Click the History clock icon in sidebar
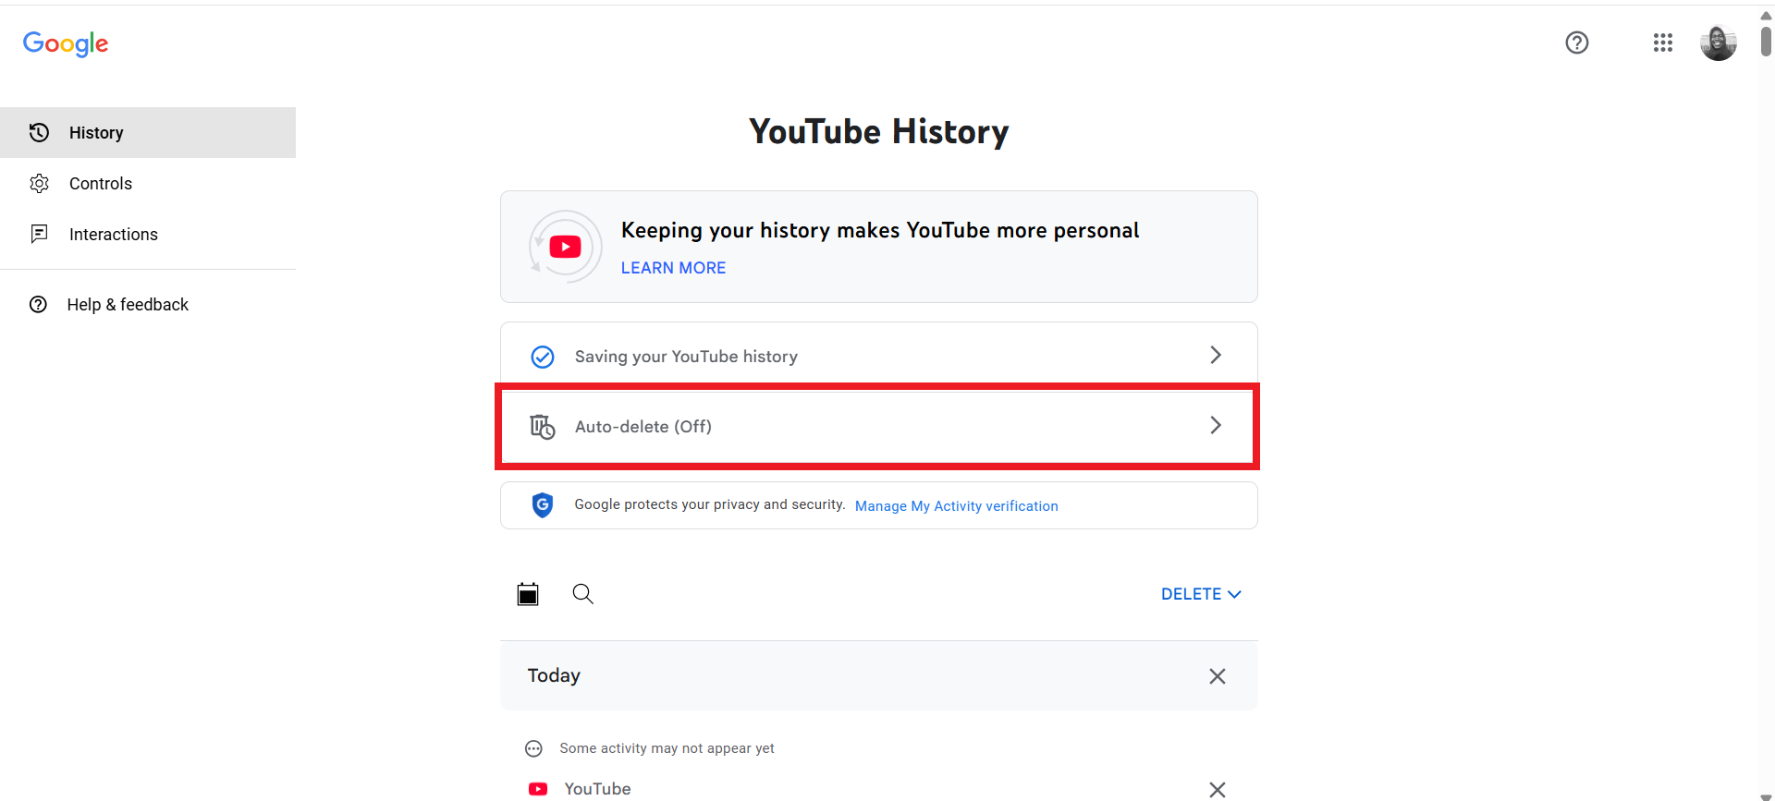This screenshot has width=1775, height=801. [x=38, y=132]
